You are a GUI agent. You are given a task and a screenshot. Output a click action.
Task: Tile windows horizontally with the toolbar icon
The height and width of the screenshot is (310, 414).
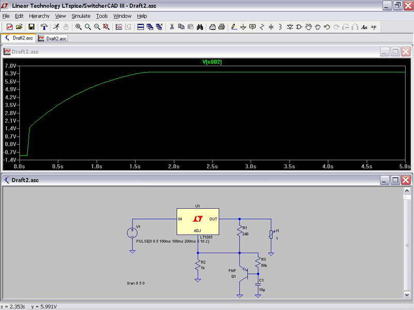141,27
